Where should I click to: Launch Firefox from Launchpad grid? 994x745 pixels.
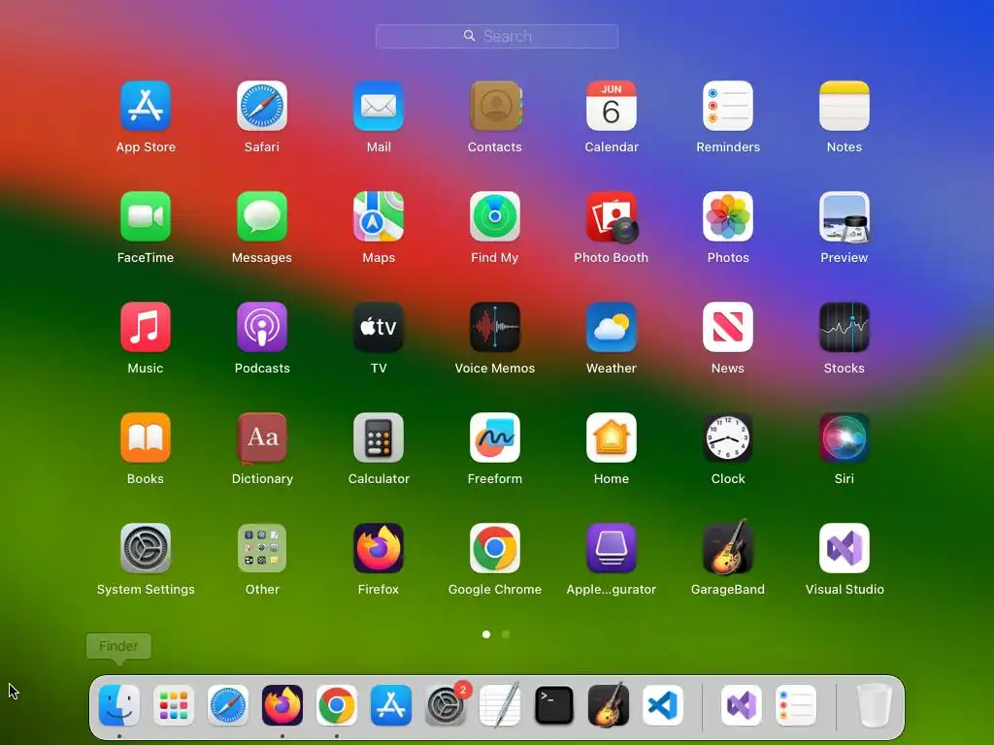(x=379, y=548)
